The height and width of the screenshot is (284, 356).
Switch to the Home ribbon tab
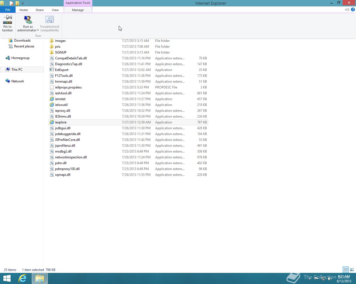coord(24,10)
